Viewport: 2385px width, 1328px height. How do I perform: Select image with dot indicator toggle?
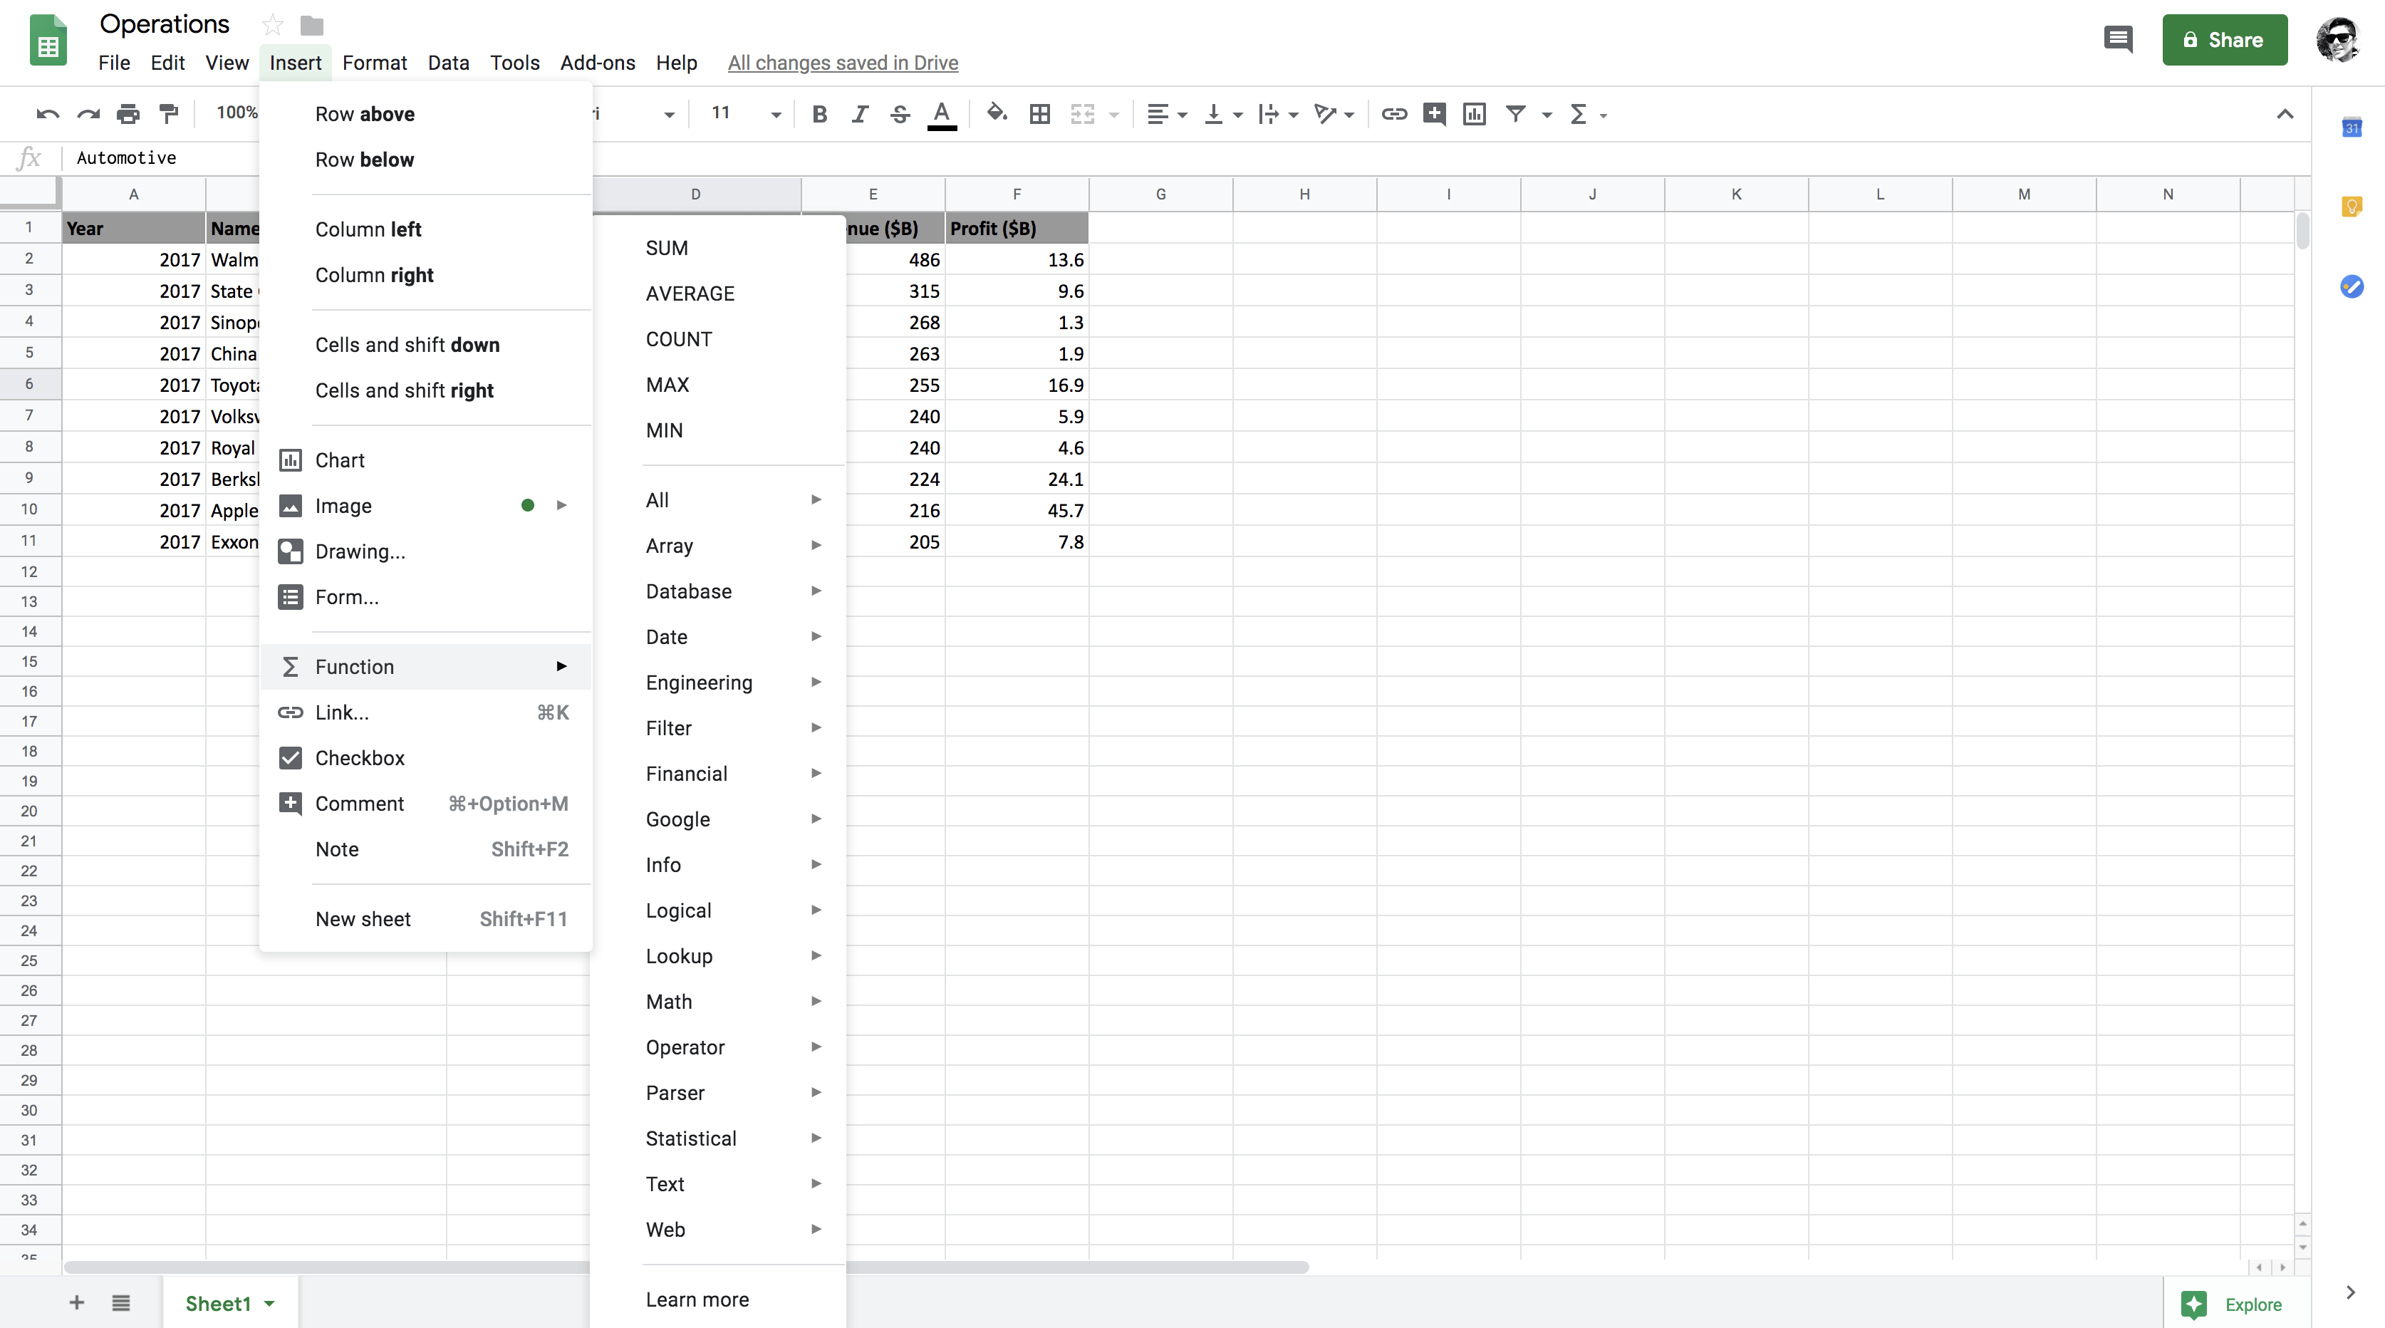coord(526,504)
